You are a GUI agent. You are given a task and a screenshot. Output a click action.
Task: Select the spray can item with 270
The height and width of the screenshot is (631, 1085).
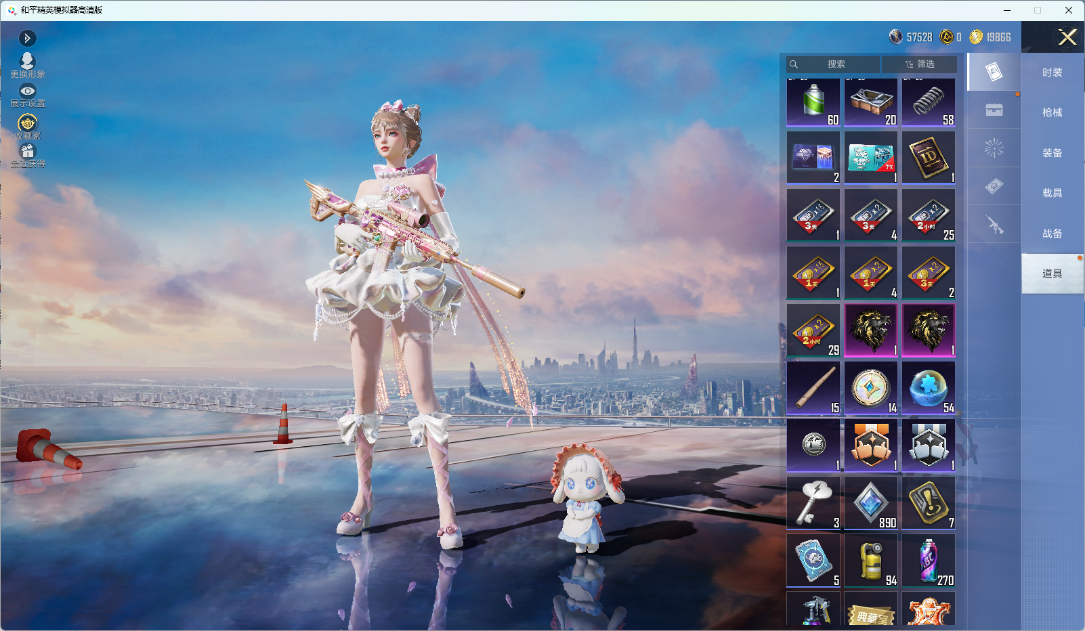(x=929, y=561)
